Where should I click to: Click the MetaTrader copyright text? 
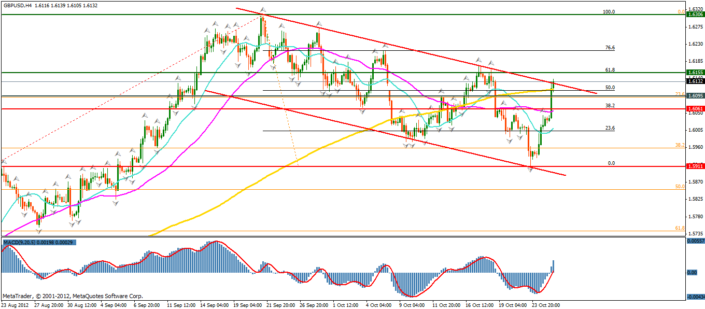[73, 296]
